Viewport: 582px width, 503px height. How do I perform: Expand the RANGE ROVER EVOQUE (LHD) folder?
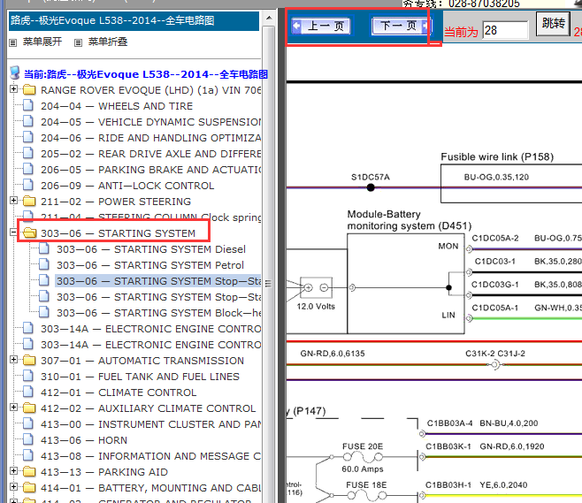[x=14, y=89]
